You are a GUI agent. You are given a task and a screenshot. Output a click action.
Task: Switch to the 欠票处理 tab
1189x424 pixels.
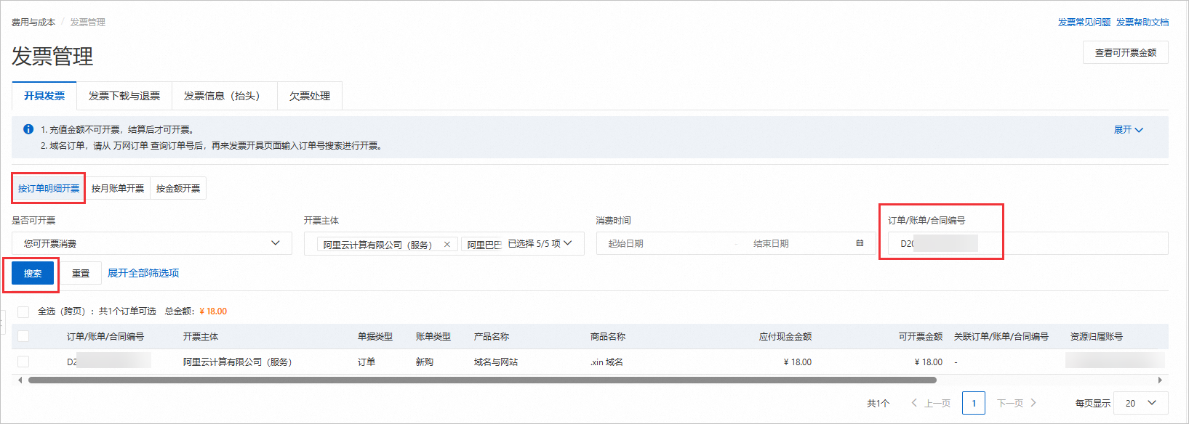[x=310, y=96]
